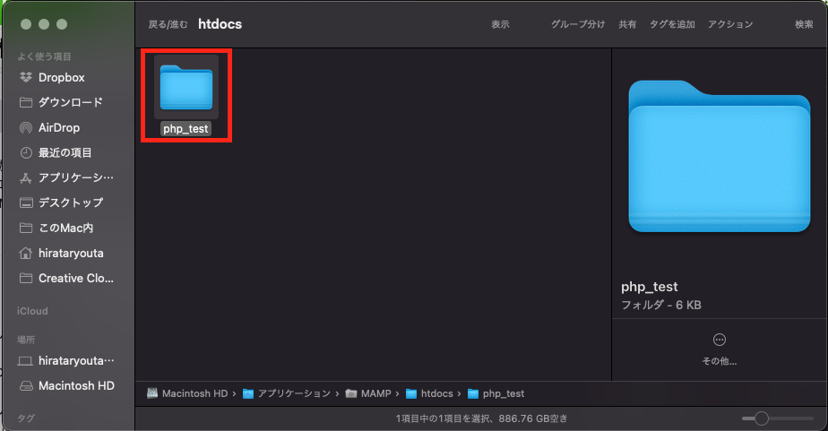The width and height of the screenshot is (828, 431).
Task: Click the 共有 share button
Action: pos(627,24)
